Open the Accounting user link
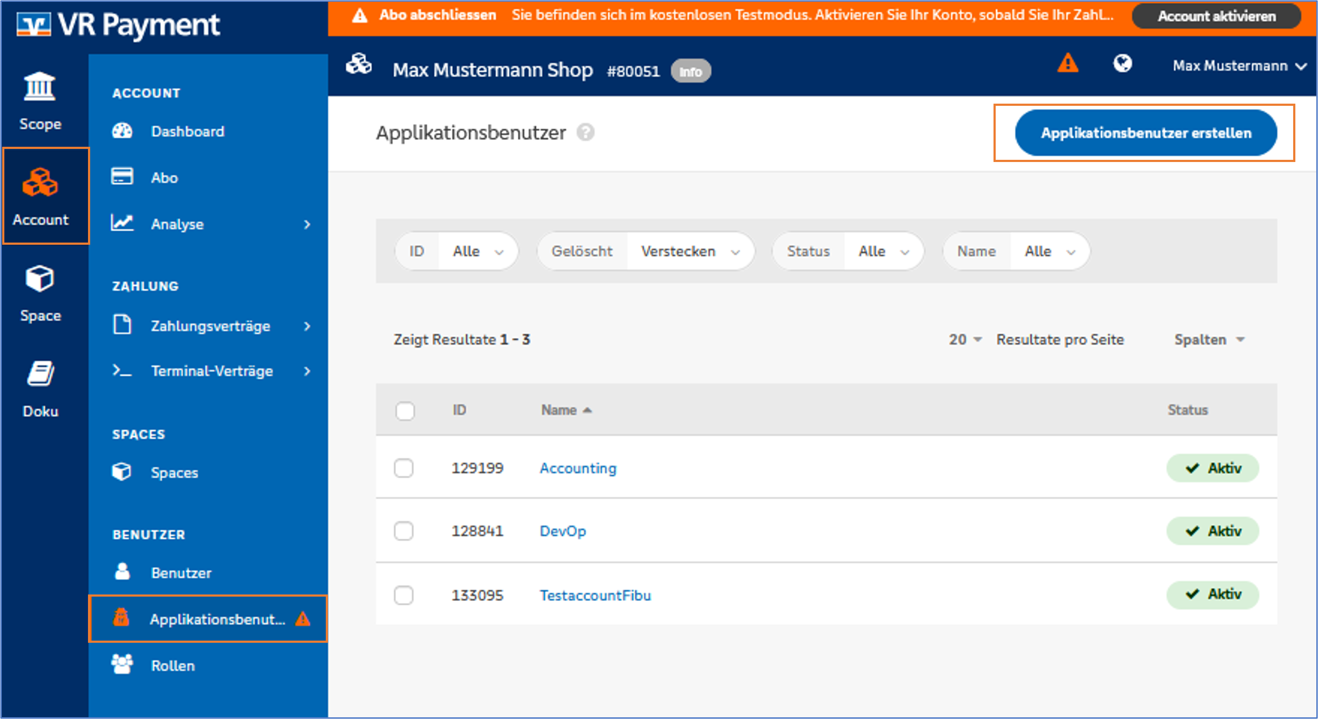1318x719 pixels. click(x=578, y=468)
